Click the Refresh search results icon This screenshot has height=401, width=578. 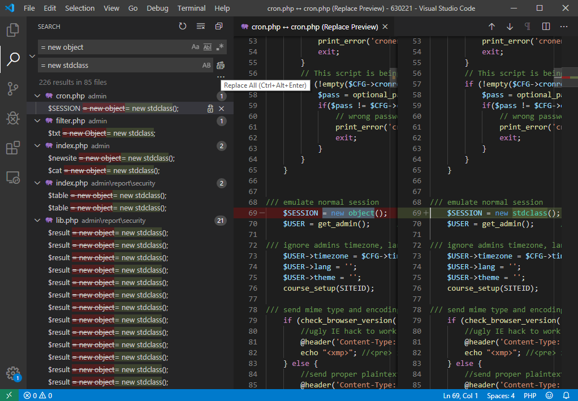coord(182,27)
